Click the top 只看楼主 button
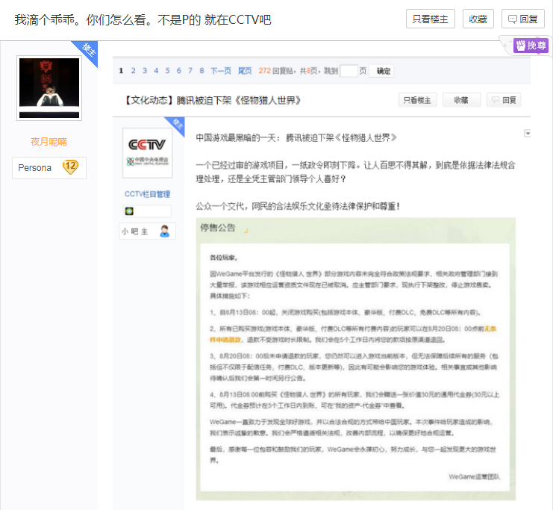Screen dimensions: 553x510 (431, 19)
